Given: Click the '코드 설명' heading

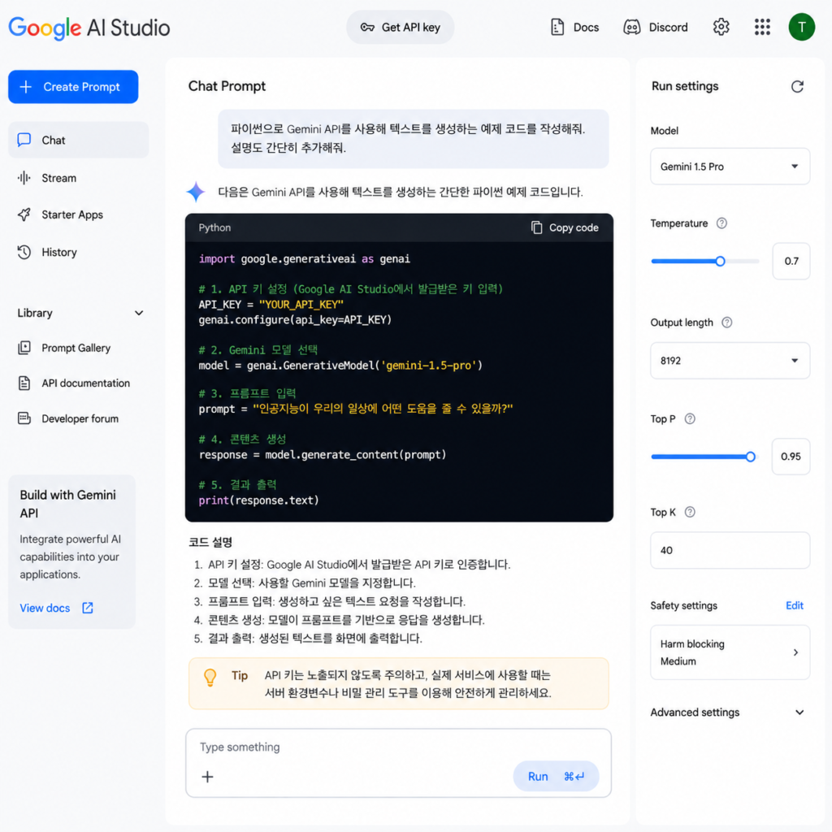Looking at the screenshot, I should click(210, 542).
